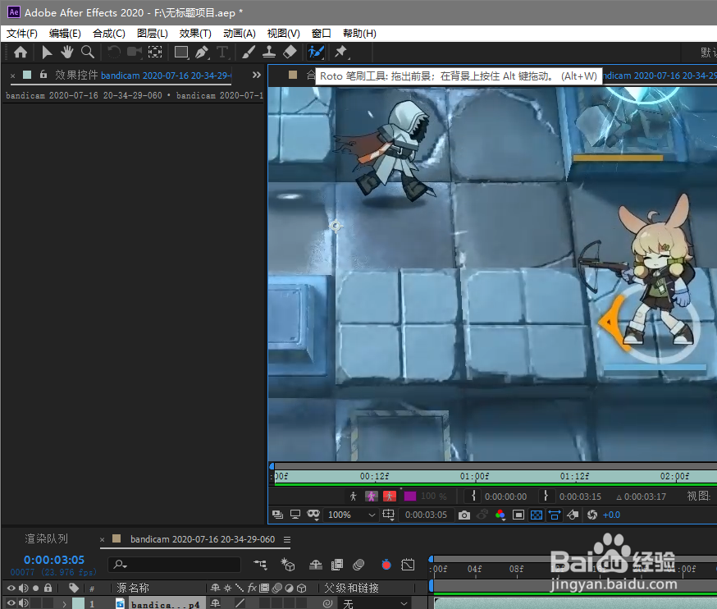
Task: Open the layer 1 parent 无 dropdown
Action: pyautogui.click(x=375, y=604)
